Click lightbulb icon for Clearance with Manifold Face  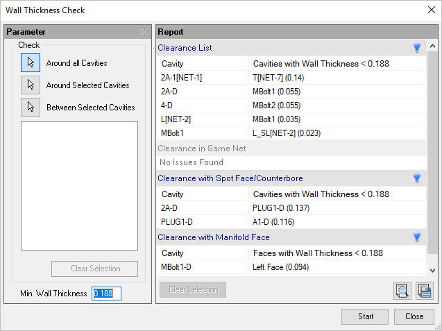pyautogui.click(x=417, y=237)
